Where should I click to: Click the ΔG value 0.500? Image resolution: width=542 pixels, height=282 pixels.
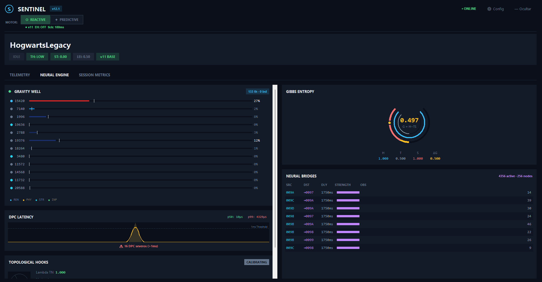tap(435, 159)
